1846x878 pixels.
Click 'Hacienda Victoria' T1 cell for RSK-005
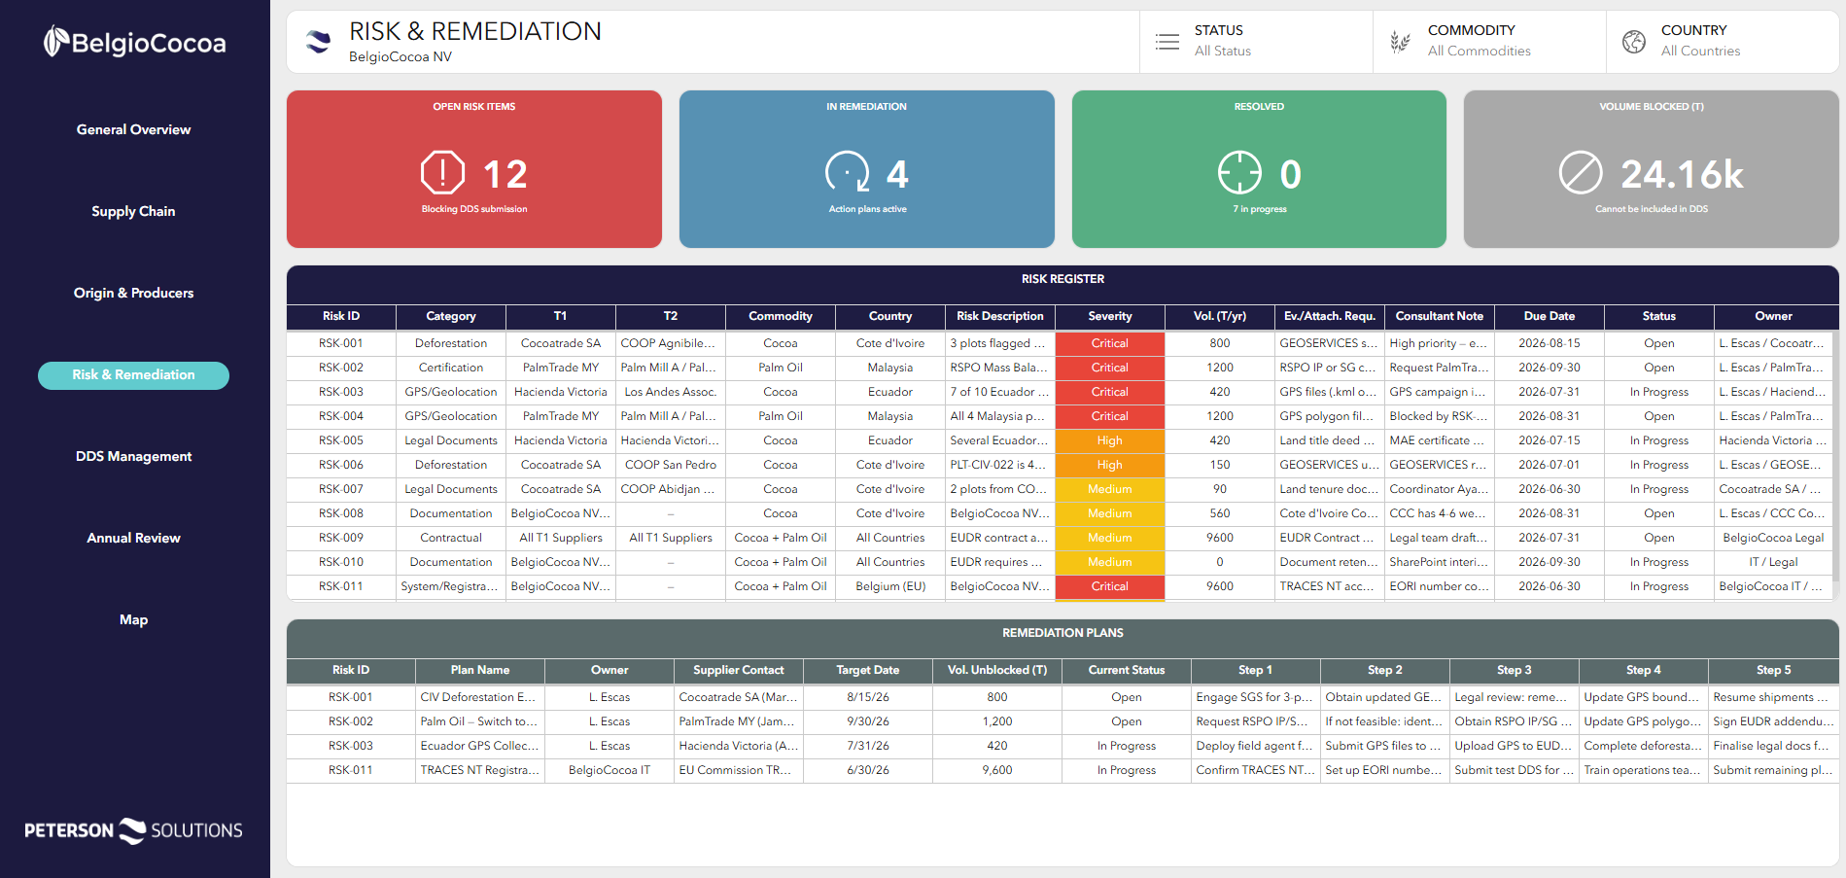(561, 440)
